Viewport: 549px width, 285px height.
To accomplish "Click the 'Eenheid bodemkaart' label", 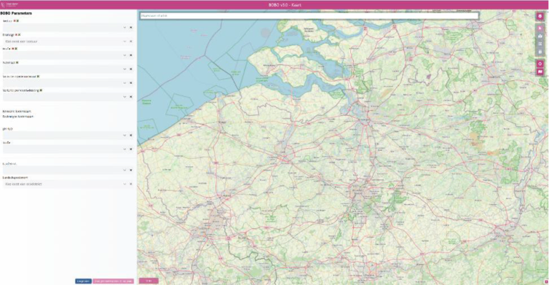I will (17, 111).
